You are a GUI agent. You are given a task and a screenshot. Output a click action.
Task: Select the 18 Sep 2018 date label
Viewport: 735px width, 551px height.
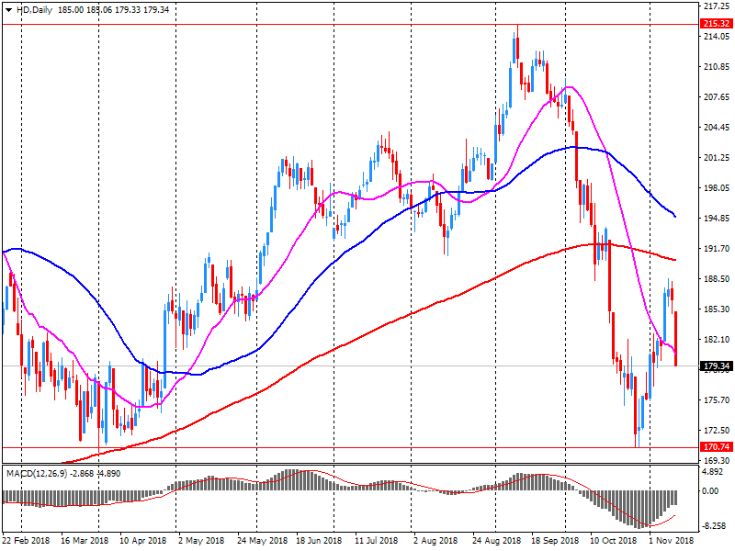tap(555, 541)
